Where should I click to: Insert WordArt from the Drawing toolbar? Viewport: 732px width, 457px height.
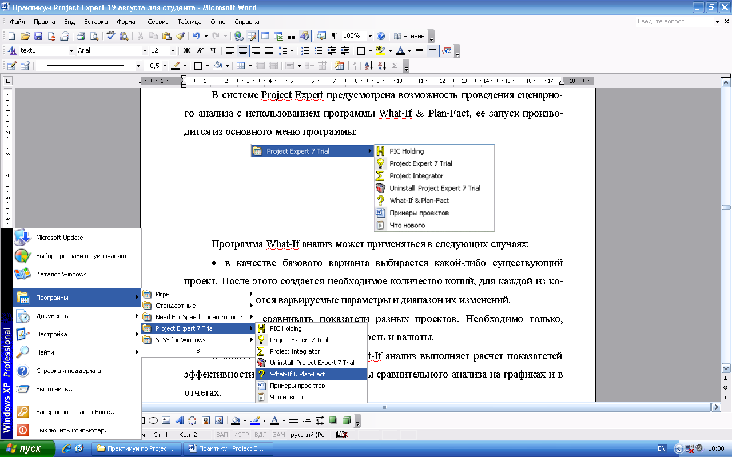point(180,420)
